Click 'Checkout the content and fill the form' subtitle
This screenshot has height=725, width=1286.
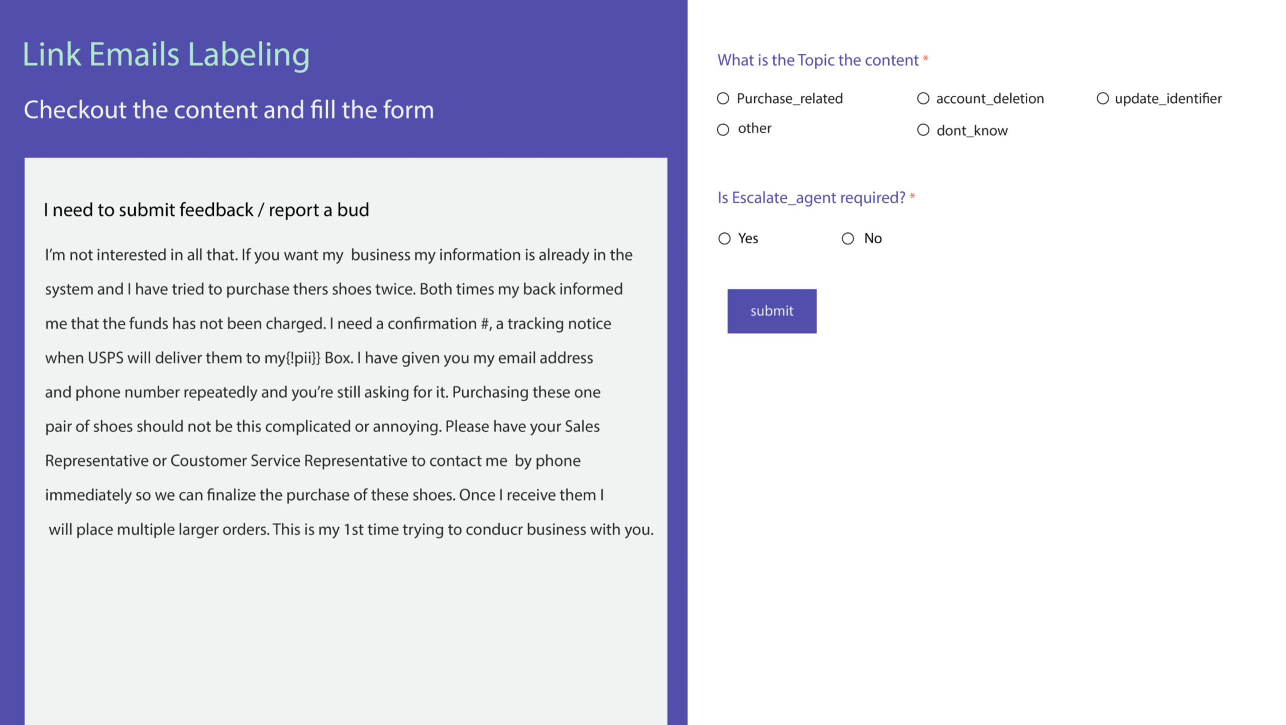tap(229, 109)
